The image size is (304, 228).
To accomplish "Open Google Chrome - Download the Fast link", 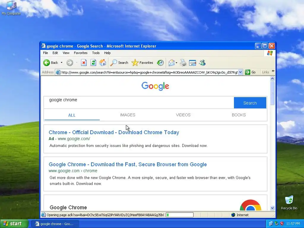I will coord(128,164).
